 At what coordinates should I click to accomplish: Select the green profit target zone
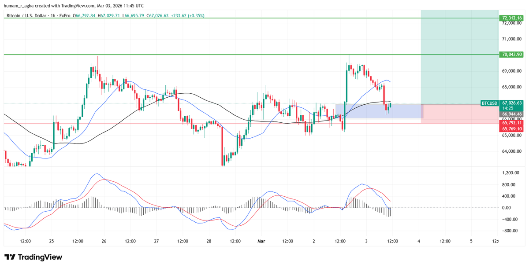pyautogui.click(x=460, y=57)
